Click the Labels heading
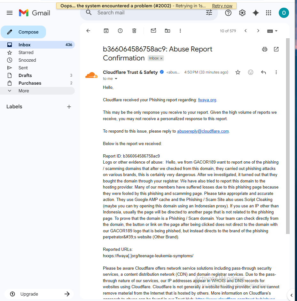This screenshot has height=301, width=297. 14,106
